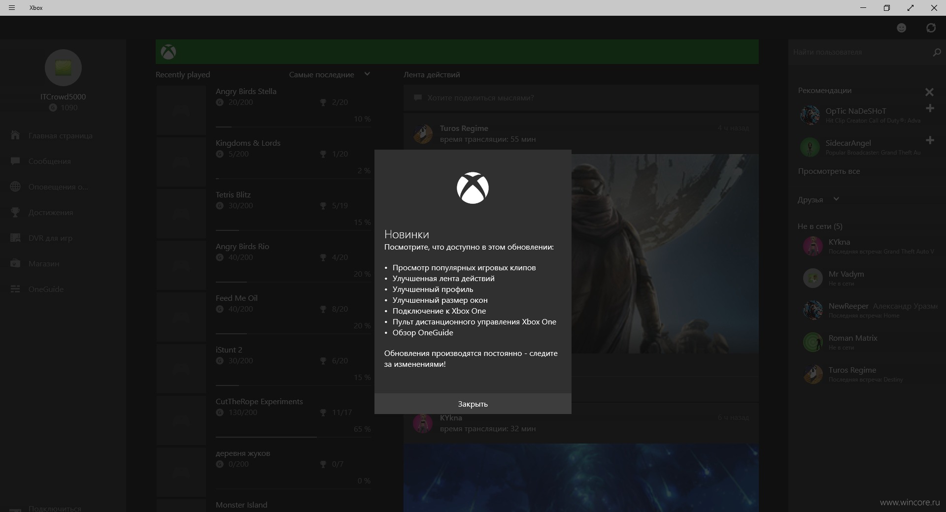The height and width of the screenshot is (512, 946).
Task: Open Turos Regime in activity feed
Action: (x=464, y=128)
